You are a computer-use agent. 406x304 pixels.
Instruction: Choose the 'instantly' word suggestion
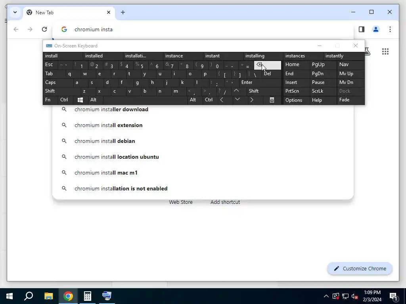[343, 56]
